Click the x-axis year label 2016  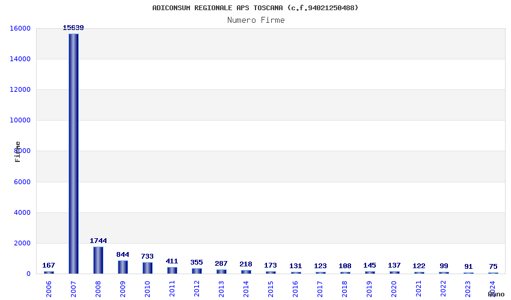point(296,289)
